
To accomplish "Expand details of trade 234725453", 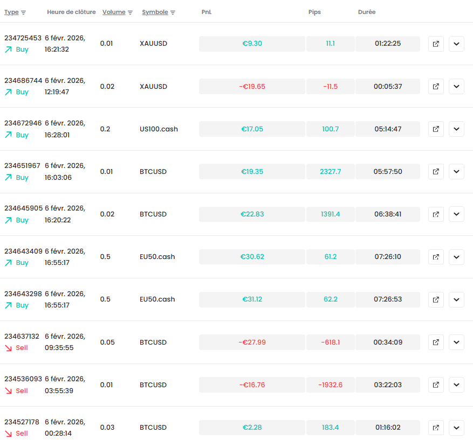I will point(456,44).
